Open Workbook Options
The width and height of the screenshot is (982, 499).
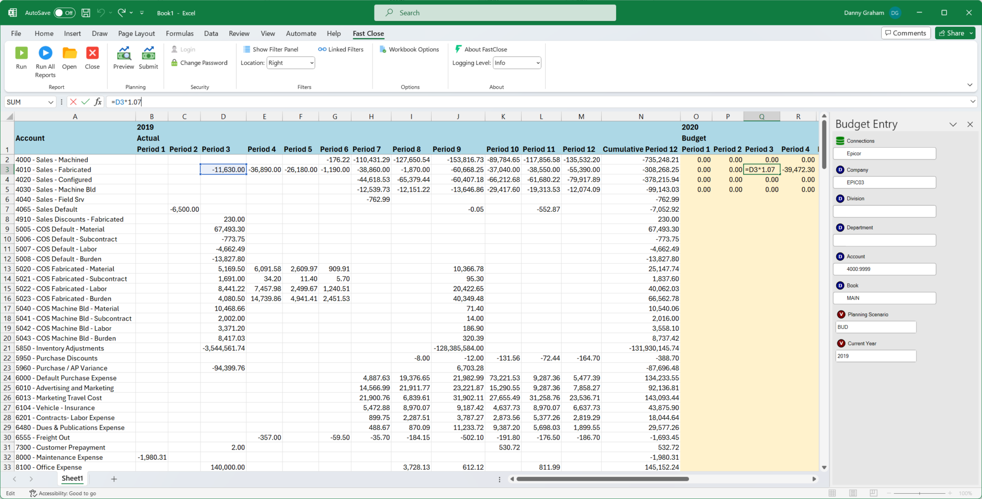409,49
